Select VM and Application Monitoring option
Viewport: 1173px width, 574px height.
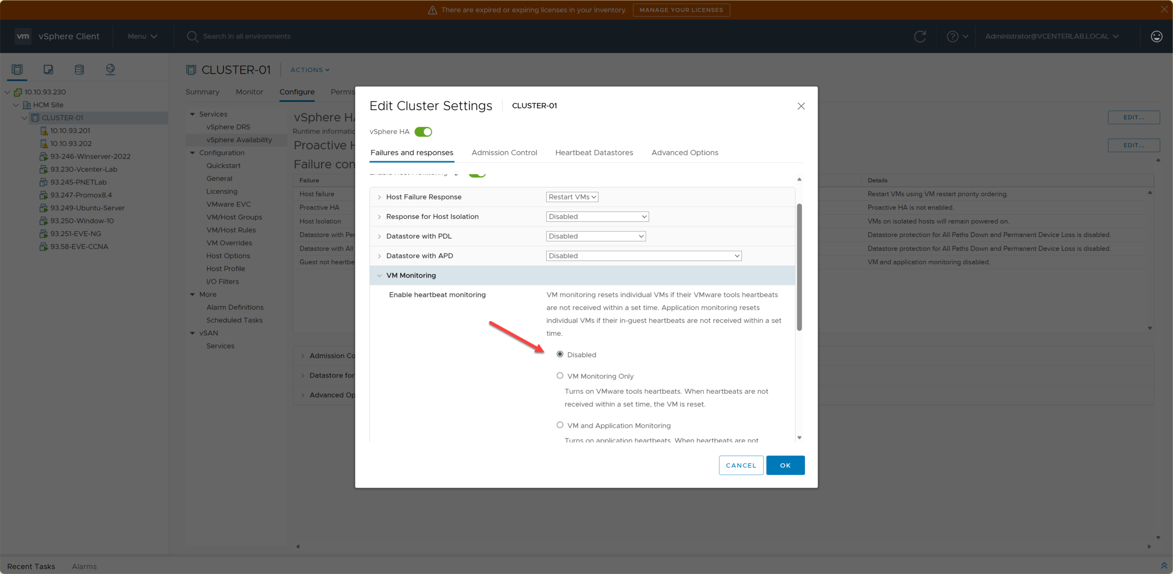pyautogui.click(x=559, y=425)
